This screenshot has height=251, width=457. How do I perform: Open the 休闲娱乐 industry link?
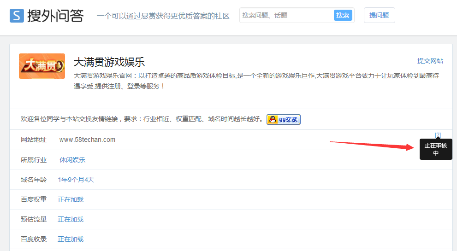click(72, 160)
